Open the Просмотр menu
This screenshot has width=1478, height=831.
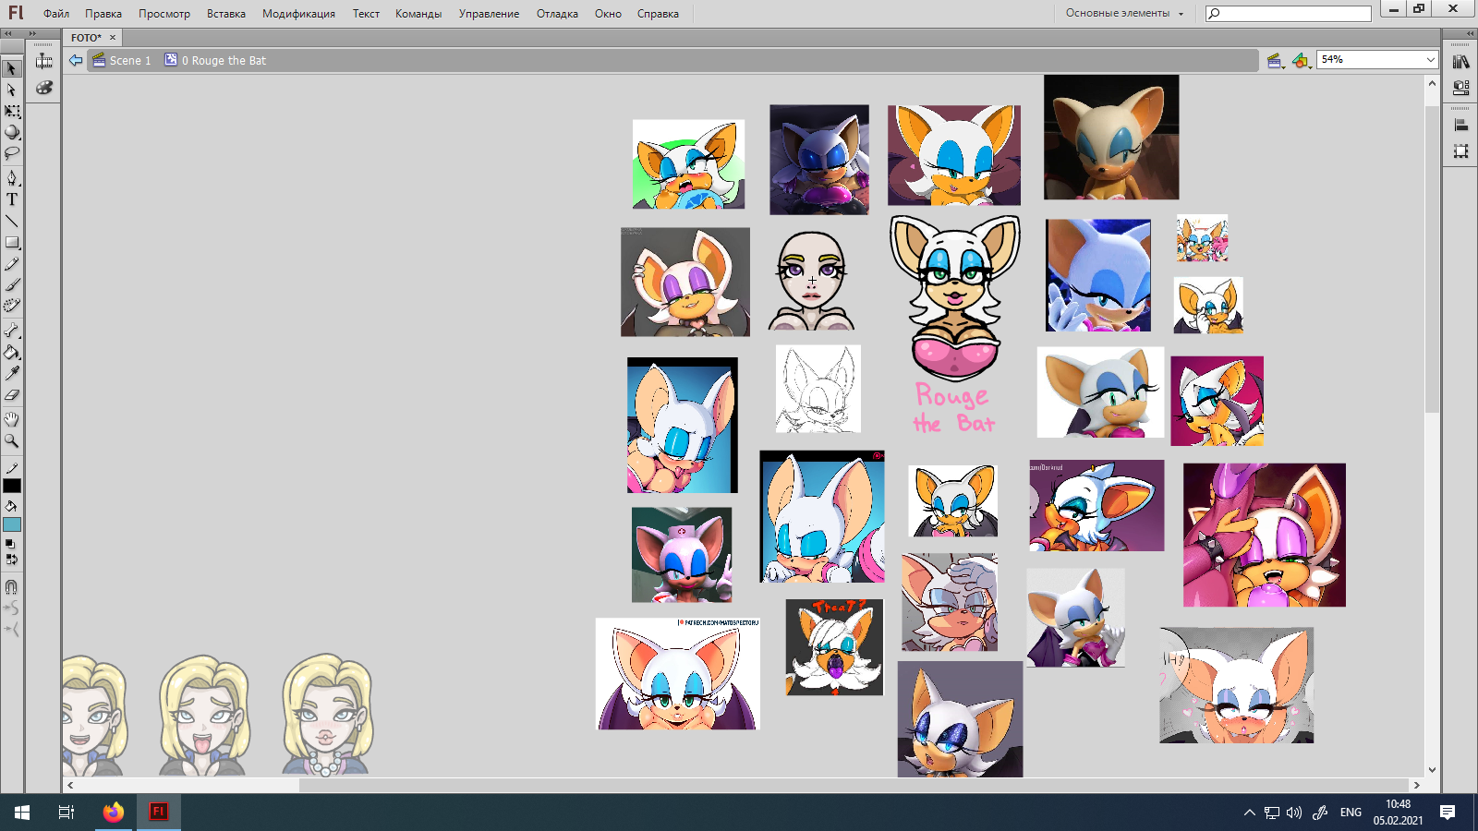tap(164, 14)
